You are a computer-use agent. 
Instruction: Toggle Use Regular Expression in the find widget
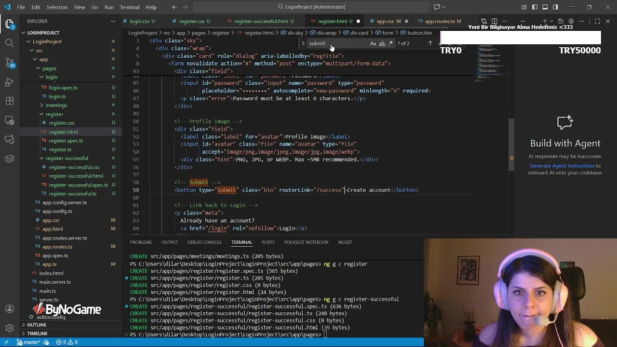click(390, 43)
